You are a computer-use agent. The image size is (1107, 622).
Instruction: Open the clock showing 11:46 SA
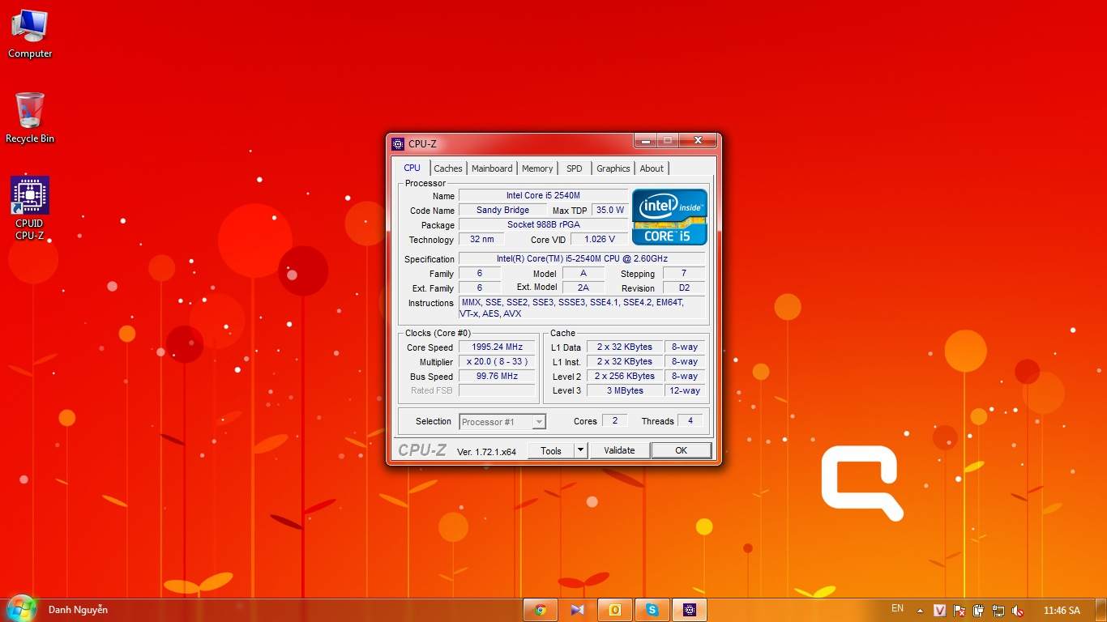coord(1062,611)
